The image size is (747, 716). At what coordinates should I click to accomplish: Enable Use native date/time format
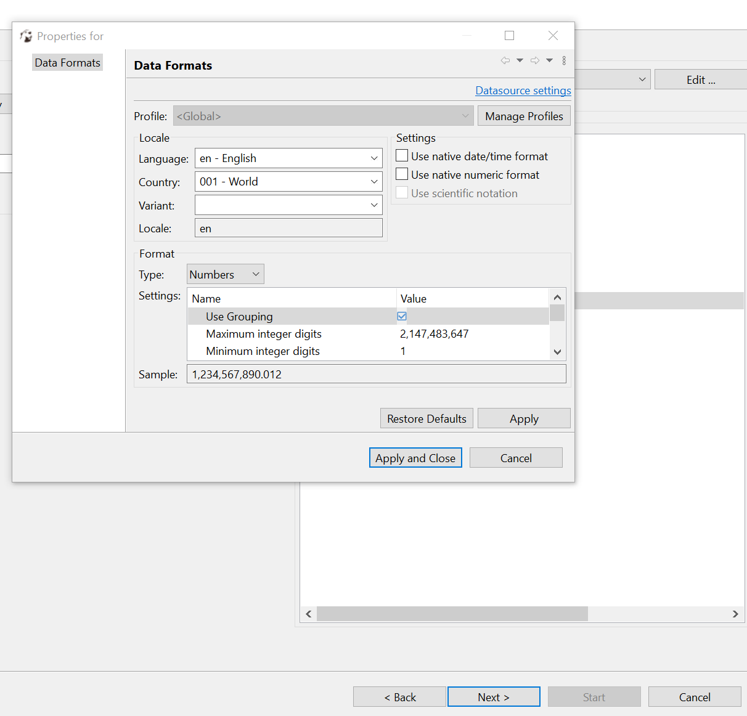pyautogui.click(x=402, y=155)
